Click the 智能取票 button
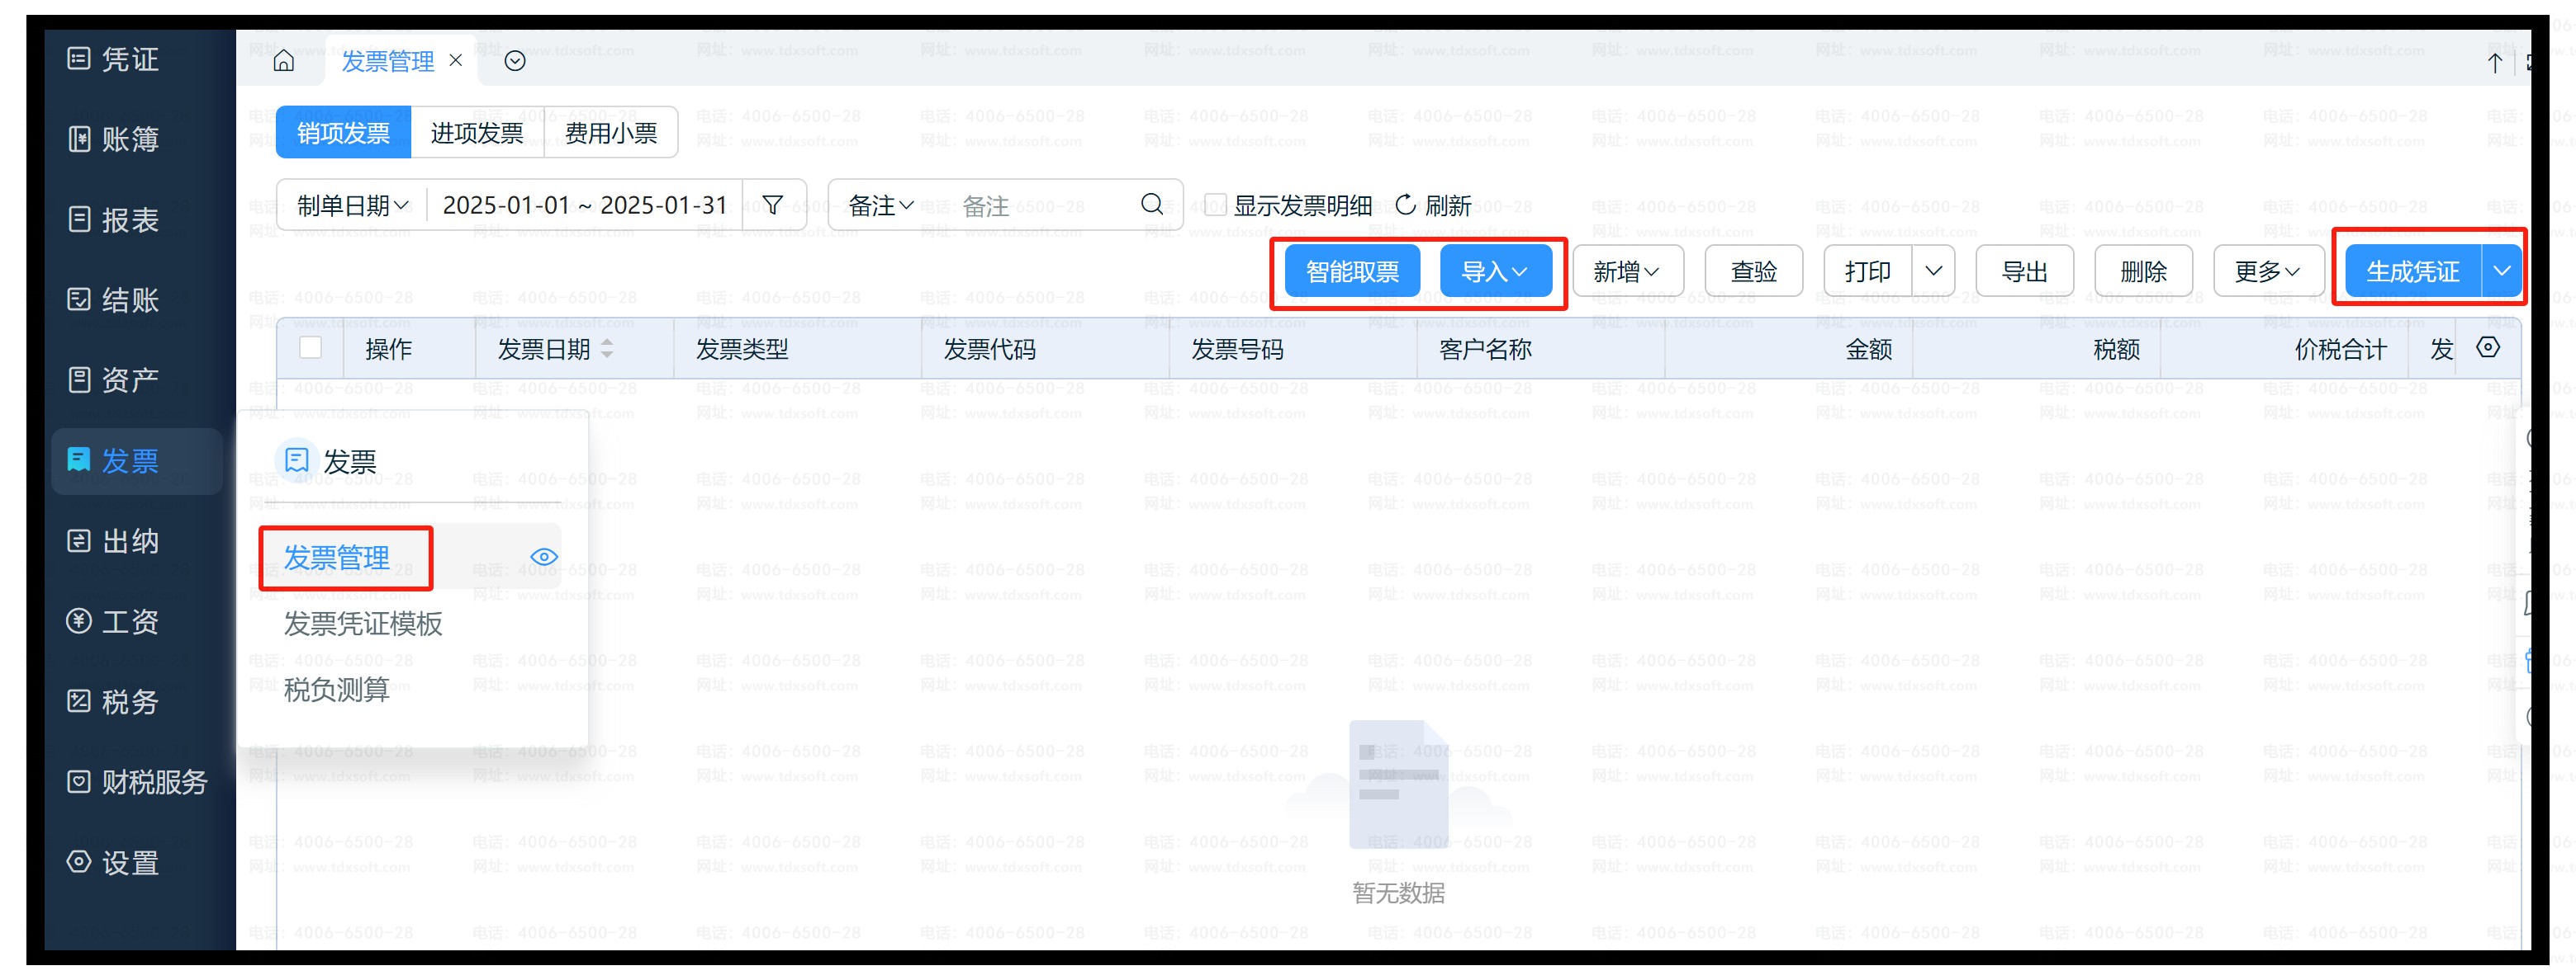Viewport: 2576px width, 980px height. tap(1352, 271)
